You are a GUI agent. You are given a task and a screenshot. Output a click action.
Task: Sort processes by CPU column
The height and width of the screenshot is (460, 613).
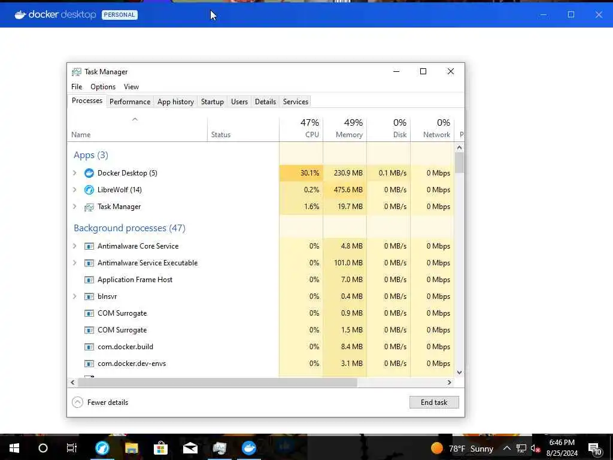(x=301, y=128)
